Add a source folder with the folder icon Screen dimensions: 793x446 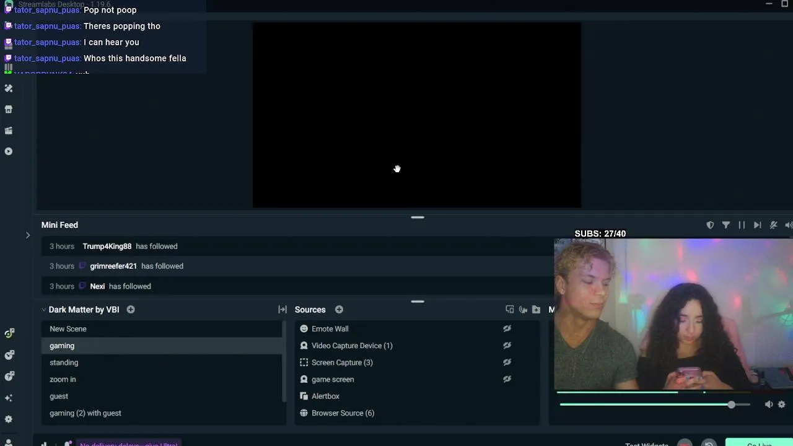click(537, 310)
